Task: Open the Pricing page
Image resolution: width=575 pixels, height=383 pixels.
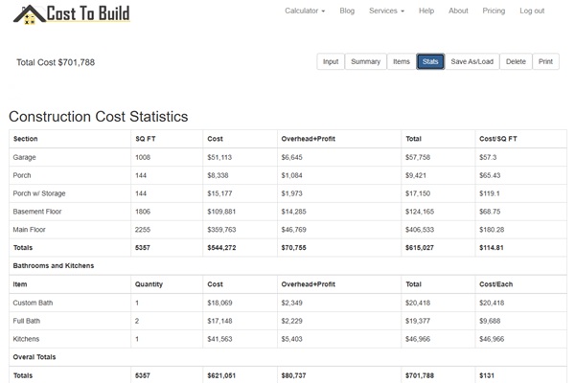Action: [494, 11]
